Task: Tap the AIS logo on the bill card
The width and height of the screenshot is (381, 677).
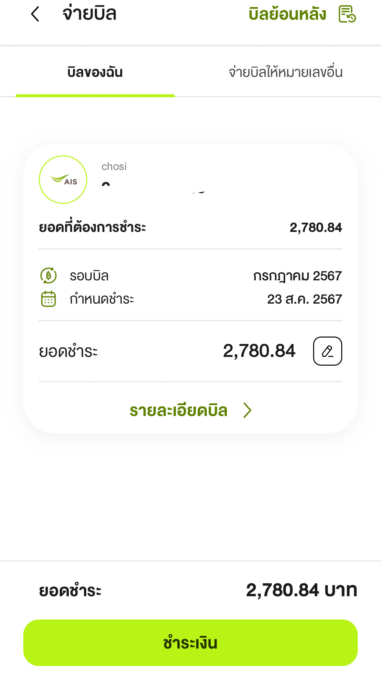Action: tap(63, 180)
